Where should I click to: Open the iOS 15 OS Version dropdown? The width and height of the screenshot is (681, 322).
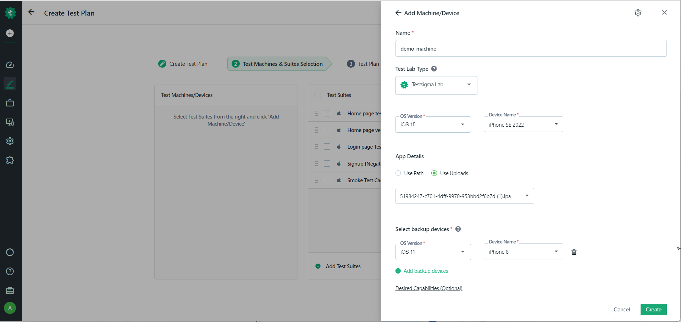433,125
